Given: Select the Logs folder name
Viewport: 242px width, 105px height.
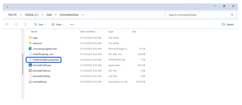Looking at the screenshot, I should pyautogui.click(x=35, y=38).
